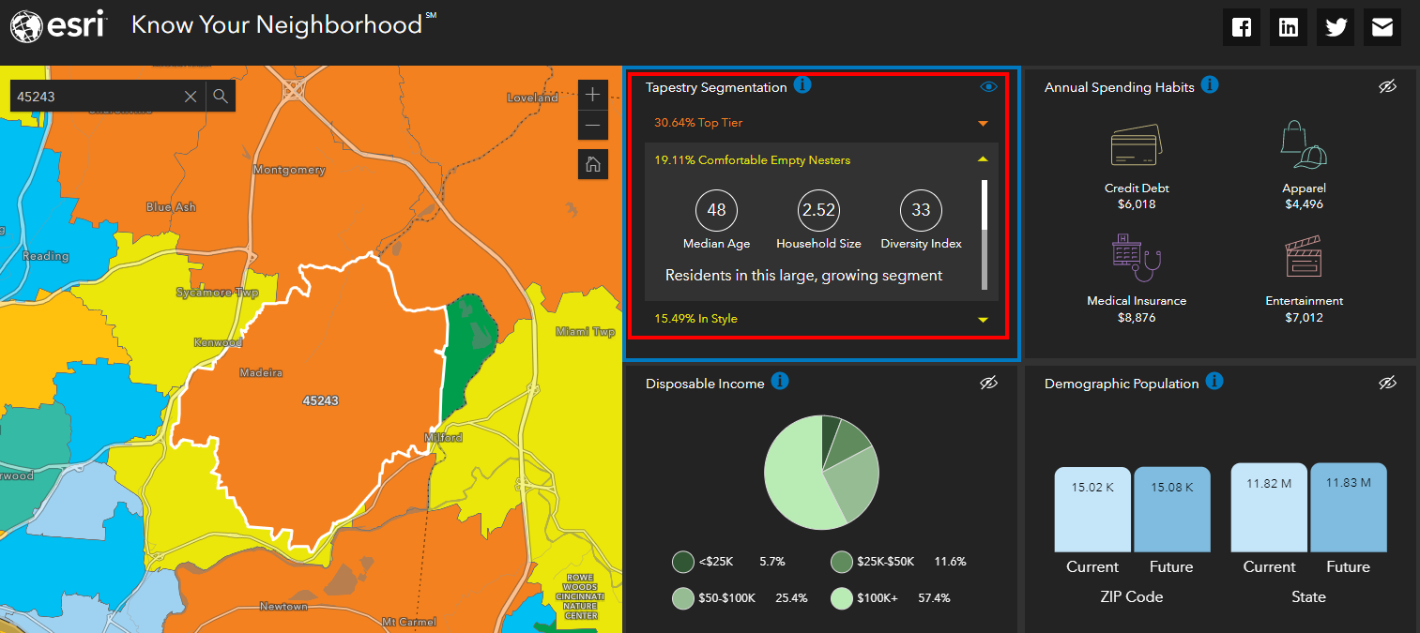Toggle Tapestry Segmentation map layer visibility
This screenshot has height=633, width=1420.
click(988, 86)
